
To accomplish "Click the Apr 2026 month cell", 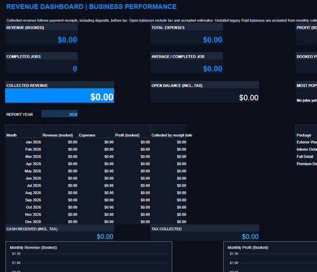I will [23, 164].
